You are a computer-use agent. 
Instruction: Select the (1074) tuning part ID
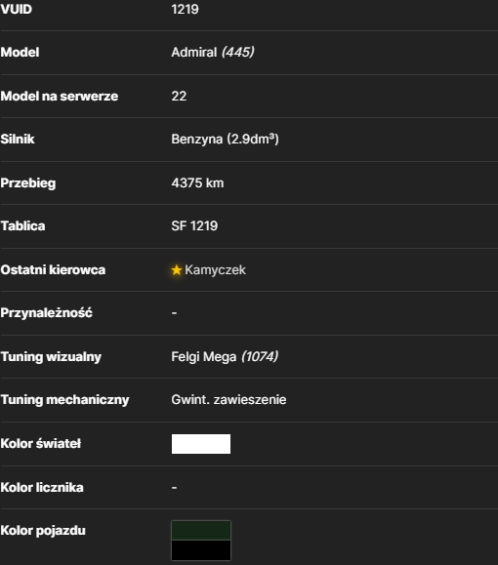[x=260, y=357]
